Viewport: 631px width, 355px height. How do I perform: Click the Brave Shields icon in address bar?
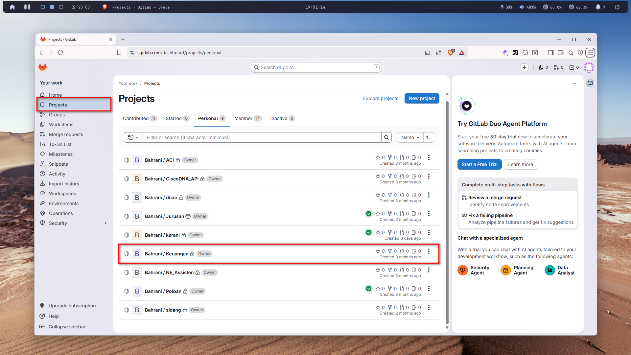click(451, 53)
